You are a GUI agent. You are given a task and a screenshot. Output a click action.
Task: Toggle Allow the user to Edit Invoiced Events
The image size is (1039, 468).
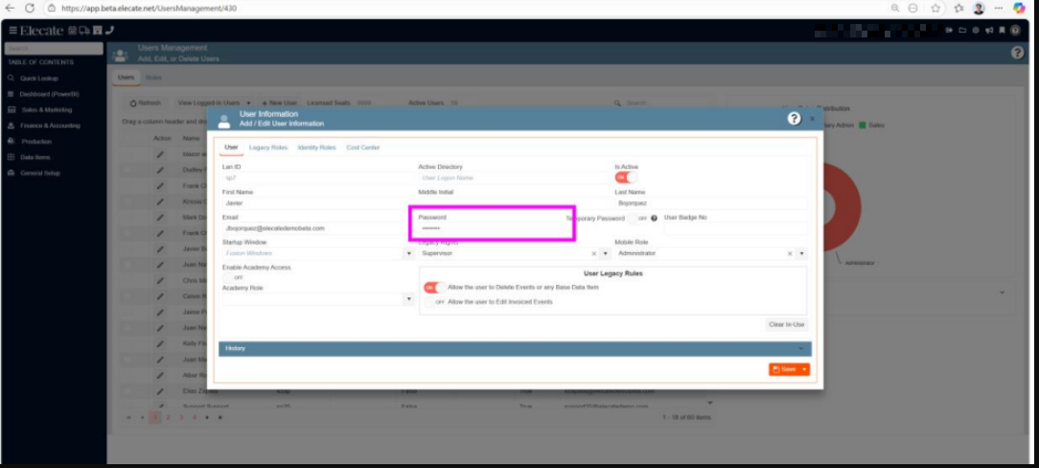coord(435,302)
